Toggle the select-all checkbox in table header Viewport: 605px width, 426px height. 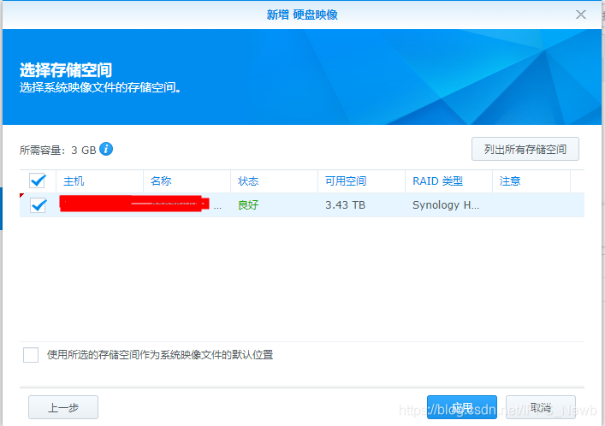[x=38, y=180]
